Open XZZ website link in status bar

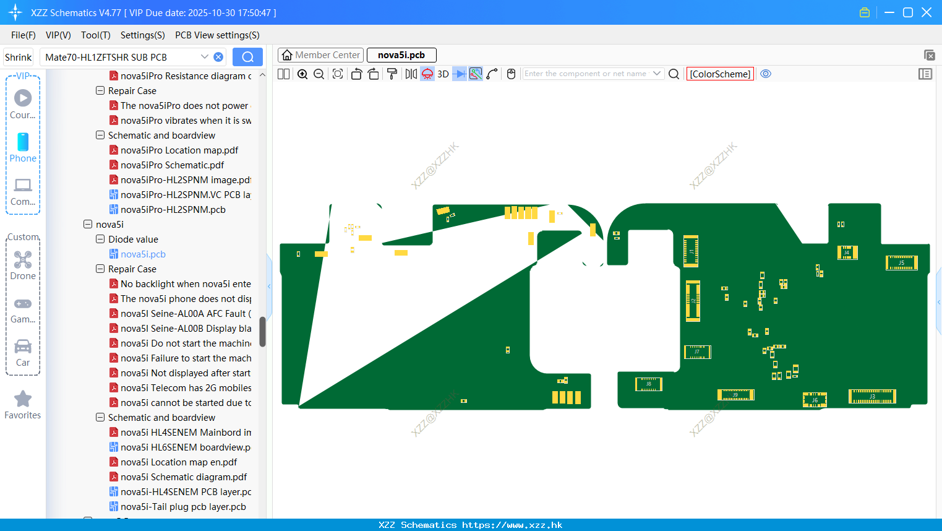512,525
